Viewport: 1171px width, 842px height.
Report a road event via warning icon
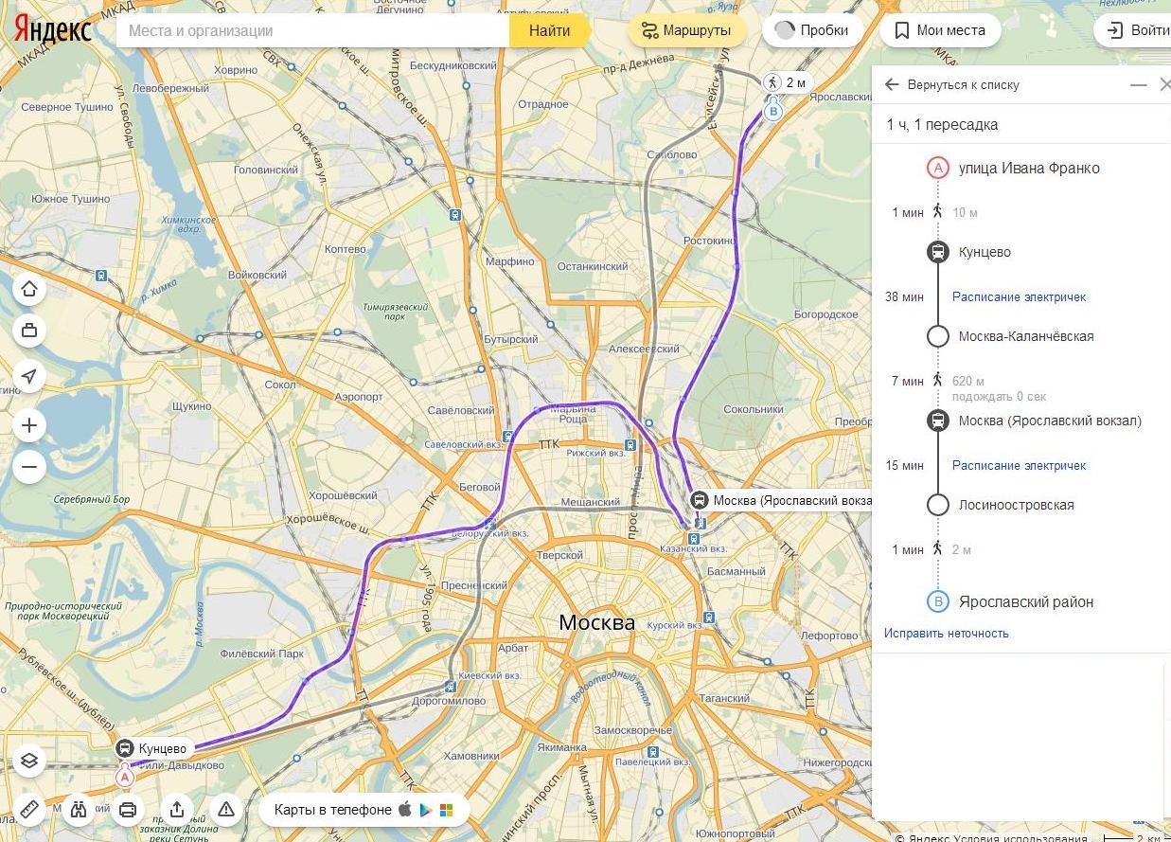click(x=226, y=809)
